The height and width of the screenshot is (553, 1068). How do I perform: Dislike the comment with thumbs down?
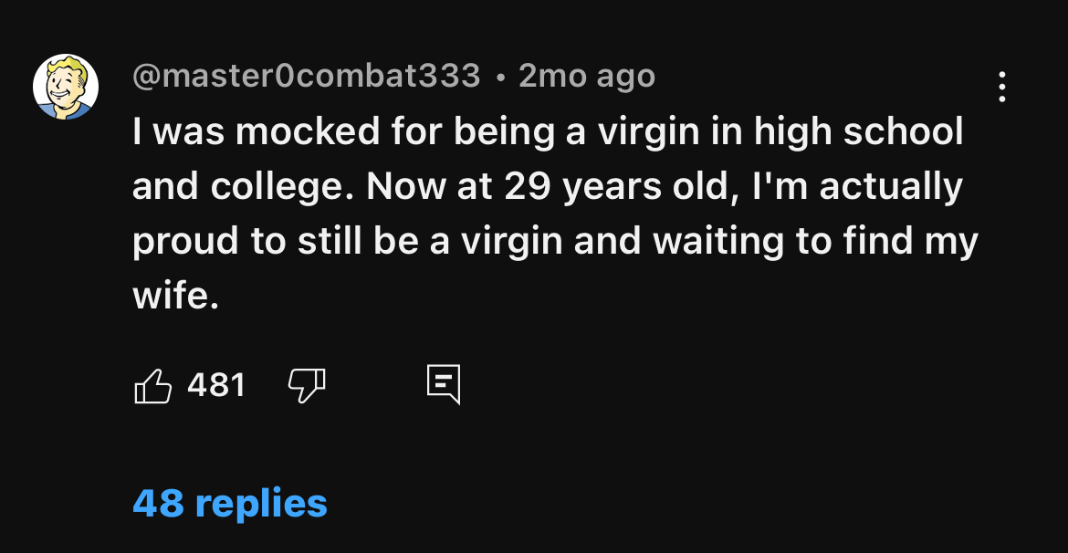click(x=307, y=386)
